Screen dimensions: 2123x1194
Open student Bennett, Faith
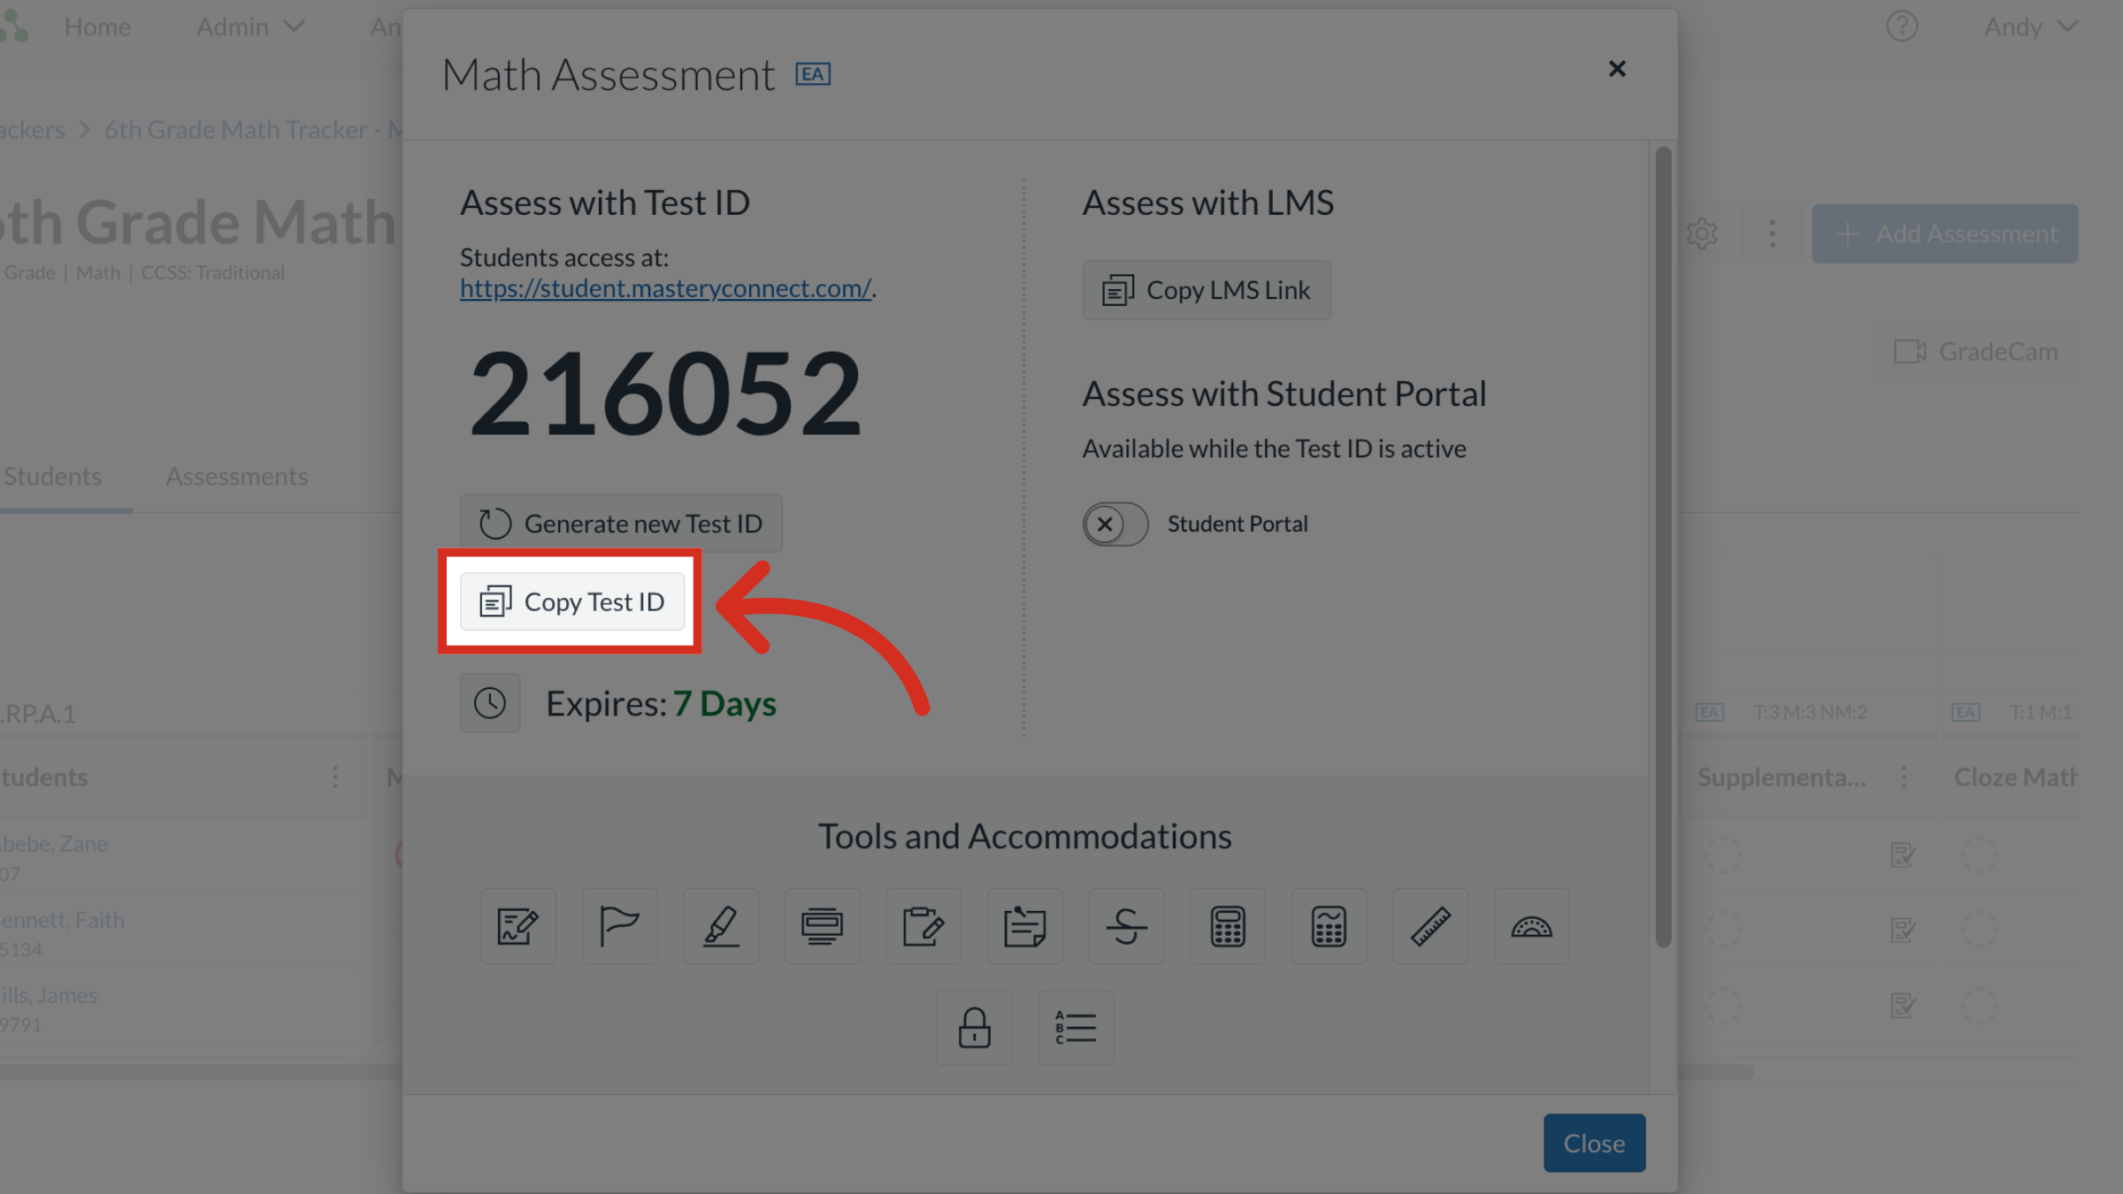62,920
